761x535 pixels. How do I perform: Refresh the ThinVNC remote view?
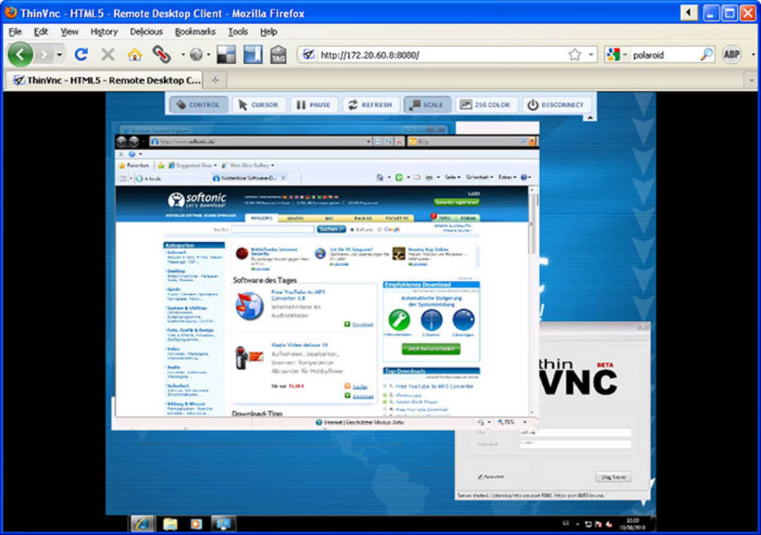click(x=370, y=104)
